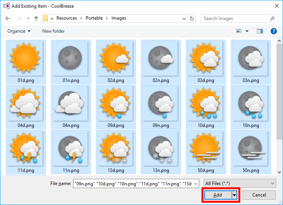
Task: Expand the view options dropdown arrow
Action: click(x=247, y=31)
